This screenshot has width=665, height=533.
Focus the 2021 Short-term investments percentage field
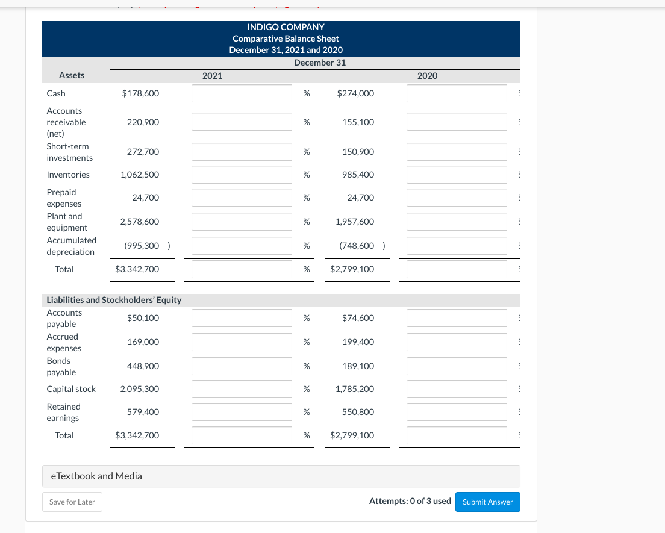[242, 152]
